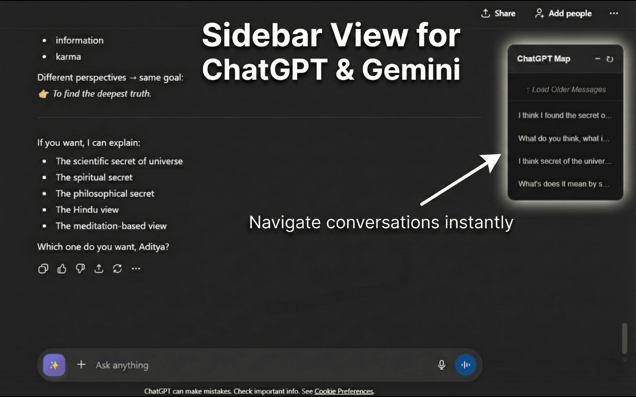Open the composer attach menu
The height and width of the screenshot is (397, 636).
(x=81, y=365)
